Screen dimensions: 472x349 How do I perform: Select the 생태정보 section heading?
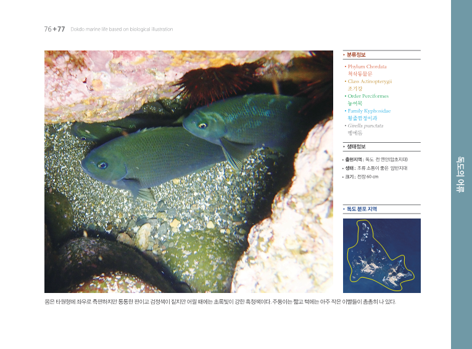click(x=356, y=146)
